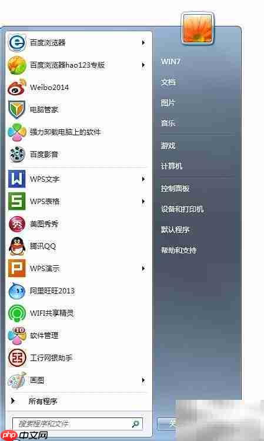Open the Baidu Browser blue e icon
Screen dimensions: 264x441
(17, 43)
